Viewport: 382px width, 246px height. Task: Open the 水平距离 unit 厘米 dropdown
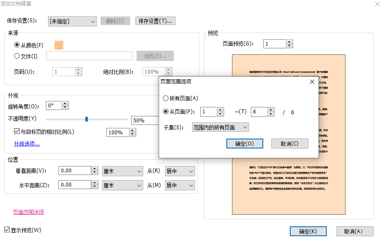tap(122, 186)
